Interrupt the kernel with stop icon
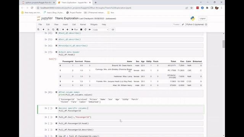The image size is (244, 137). tap(81, 30)
